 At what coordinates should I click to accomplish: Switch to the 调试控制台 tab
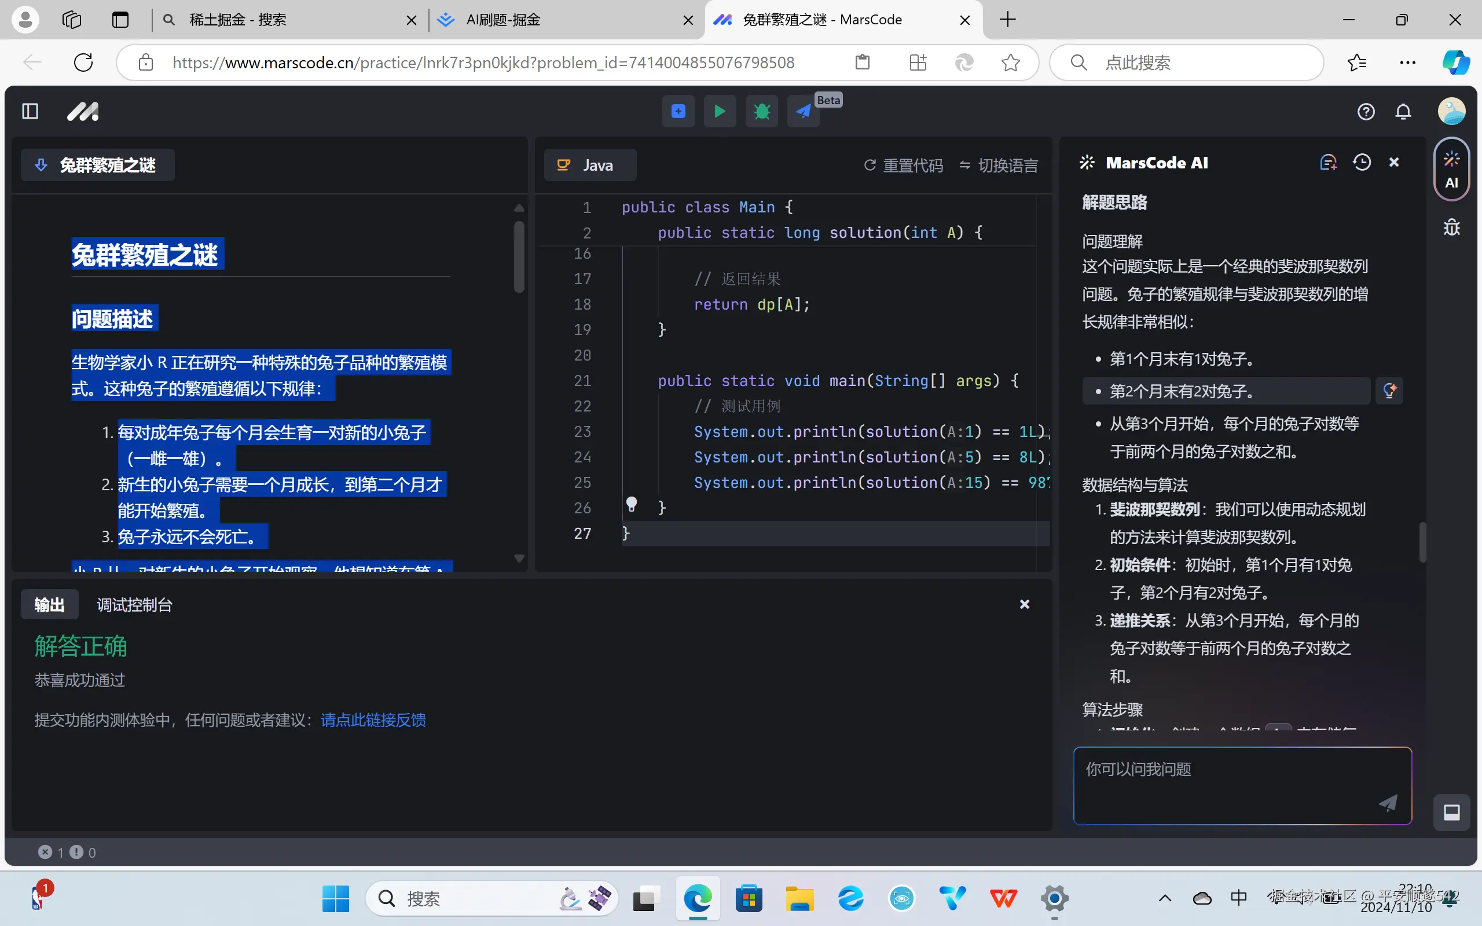point(135,605)
